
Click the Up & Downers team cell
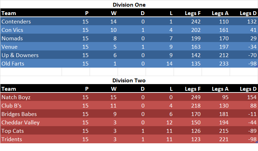20,55
